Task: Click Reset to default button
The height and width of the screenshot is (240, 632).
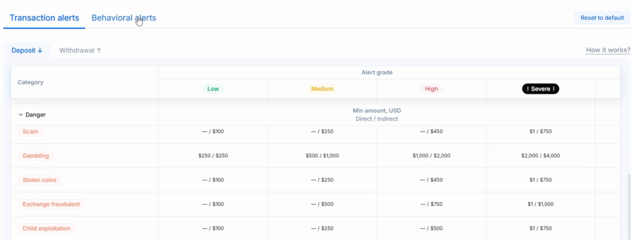Action: click(x=602, y=18)
